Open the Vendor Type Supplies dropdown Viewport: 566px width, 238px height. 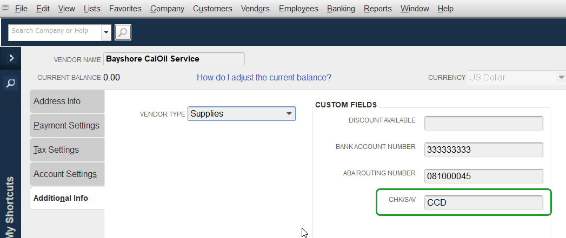pyautogui.click(x=242, y=113)
